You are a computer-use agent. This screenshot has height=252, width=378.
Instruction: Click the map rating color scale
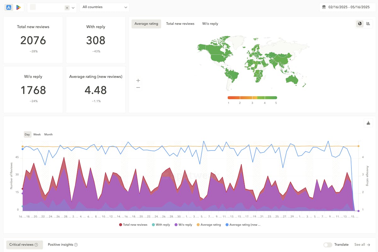coord(252,98)
